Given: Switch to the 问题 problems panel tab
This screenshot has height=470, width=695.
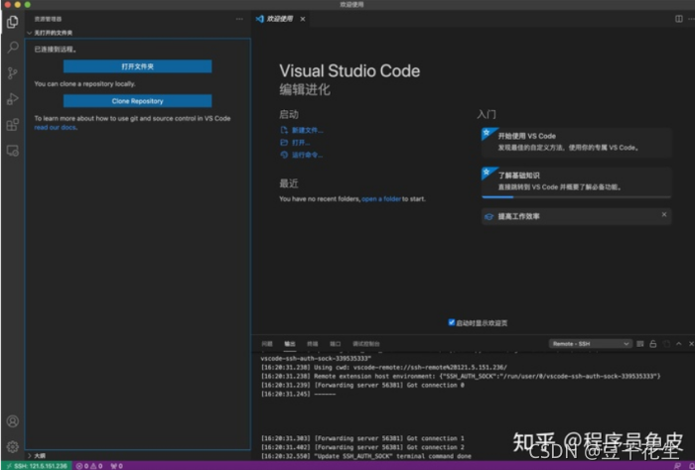Looking at the screenshot, I should (267, 344).
